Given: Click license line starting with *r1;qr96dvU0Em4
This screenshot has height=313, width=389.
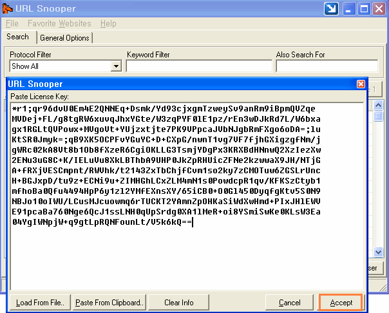Looking at the screenshot, I should 164,109.
